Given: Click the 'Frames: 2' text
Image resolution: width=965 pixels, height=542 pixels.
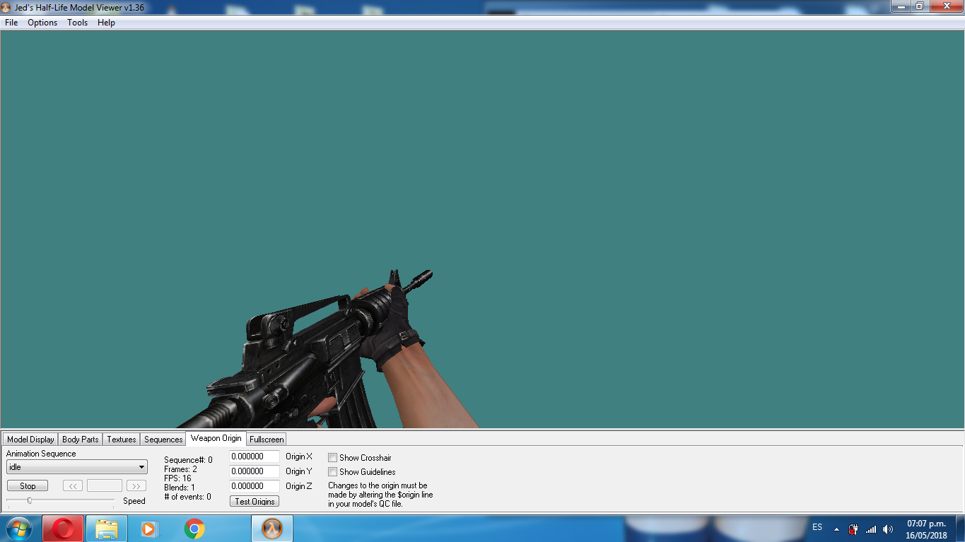Looking at the screenshot, I should tap(180, 469).
